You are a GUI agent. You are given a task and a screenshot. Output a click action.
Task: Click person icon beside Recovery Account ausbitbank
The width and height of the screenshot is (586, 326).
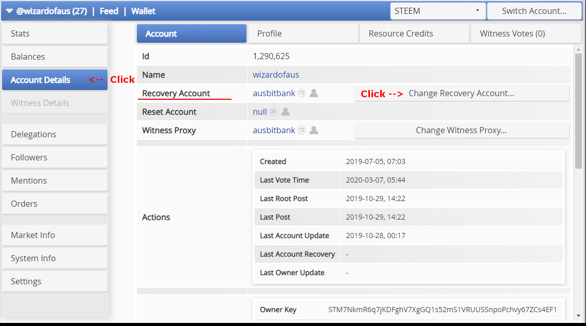click(314, 94)
